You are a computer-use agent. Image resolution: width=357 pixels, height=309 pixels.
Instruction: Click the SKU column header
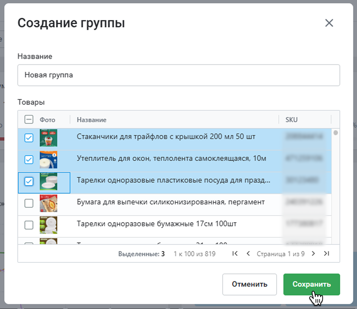[x=291, y=120]
